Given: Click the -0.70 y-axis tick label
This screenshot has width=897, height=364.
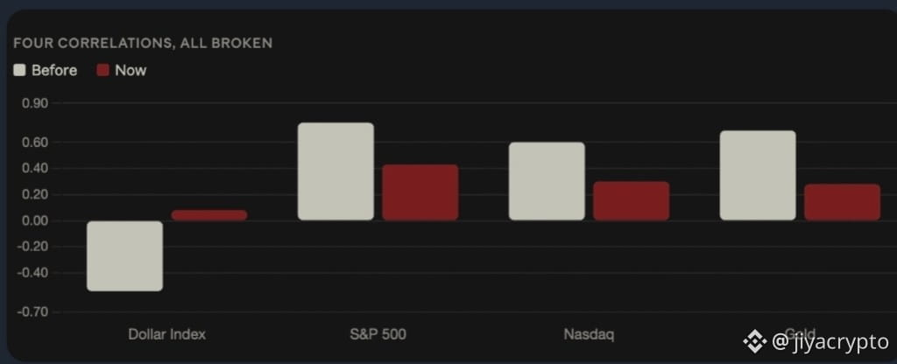Looking at the screenshot, I should click(32, 312).
